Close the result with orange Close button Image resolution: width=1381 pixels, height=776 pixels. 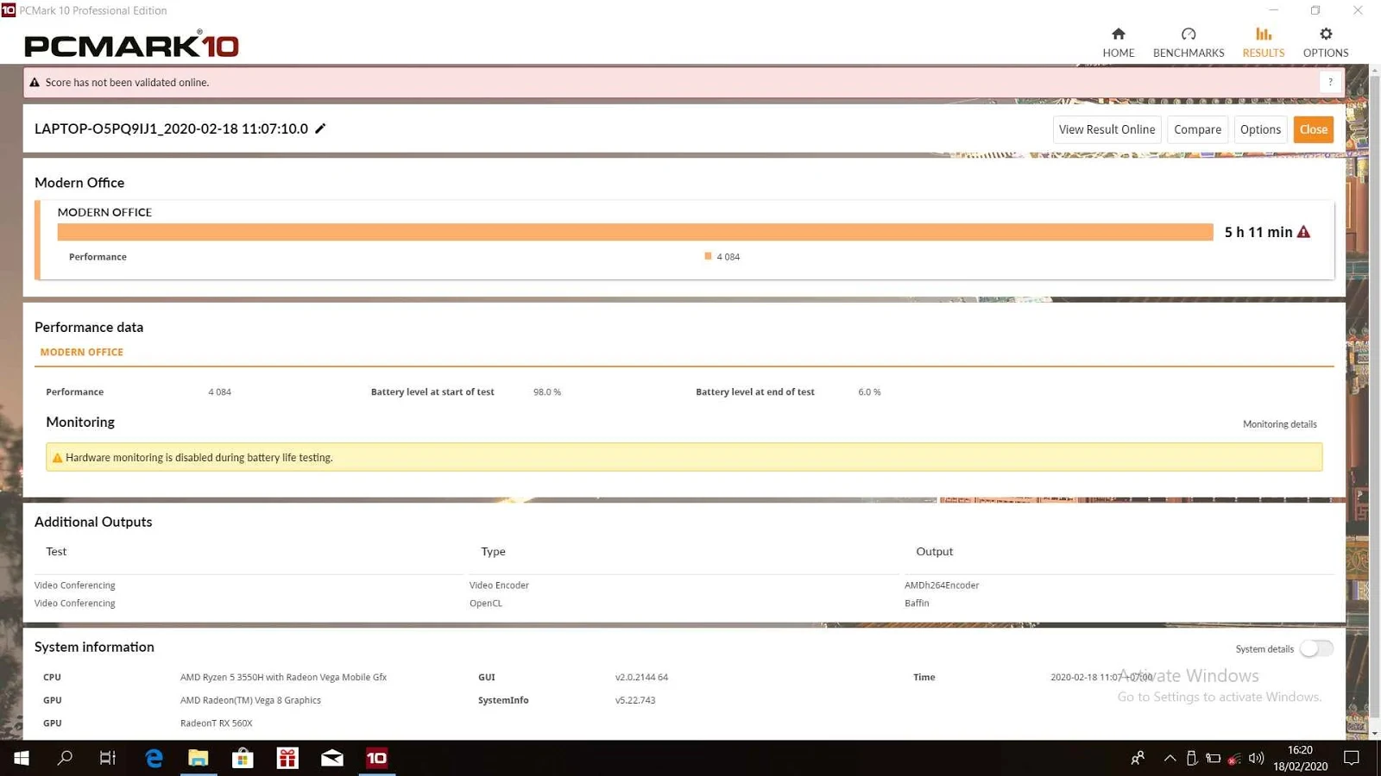[1313, 129]
